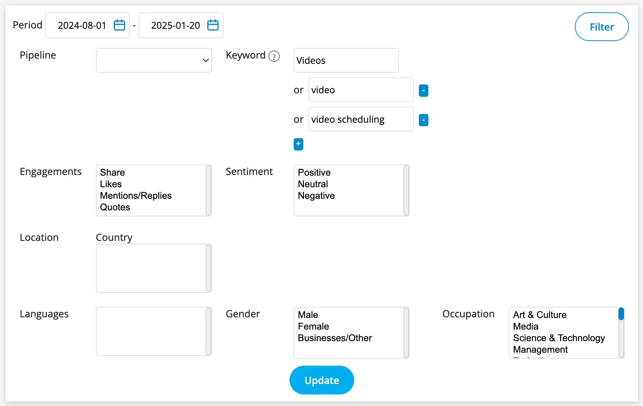Select Male in Gender list

pyautogui.click(x=349, y=315)
